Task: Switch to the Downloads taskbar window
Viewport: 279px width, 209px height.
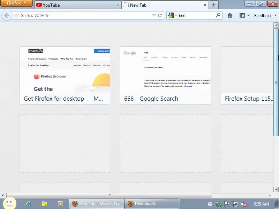Action: pyautogui.click(x=152, y=204)
